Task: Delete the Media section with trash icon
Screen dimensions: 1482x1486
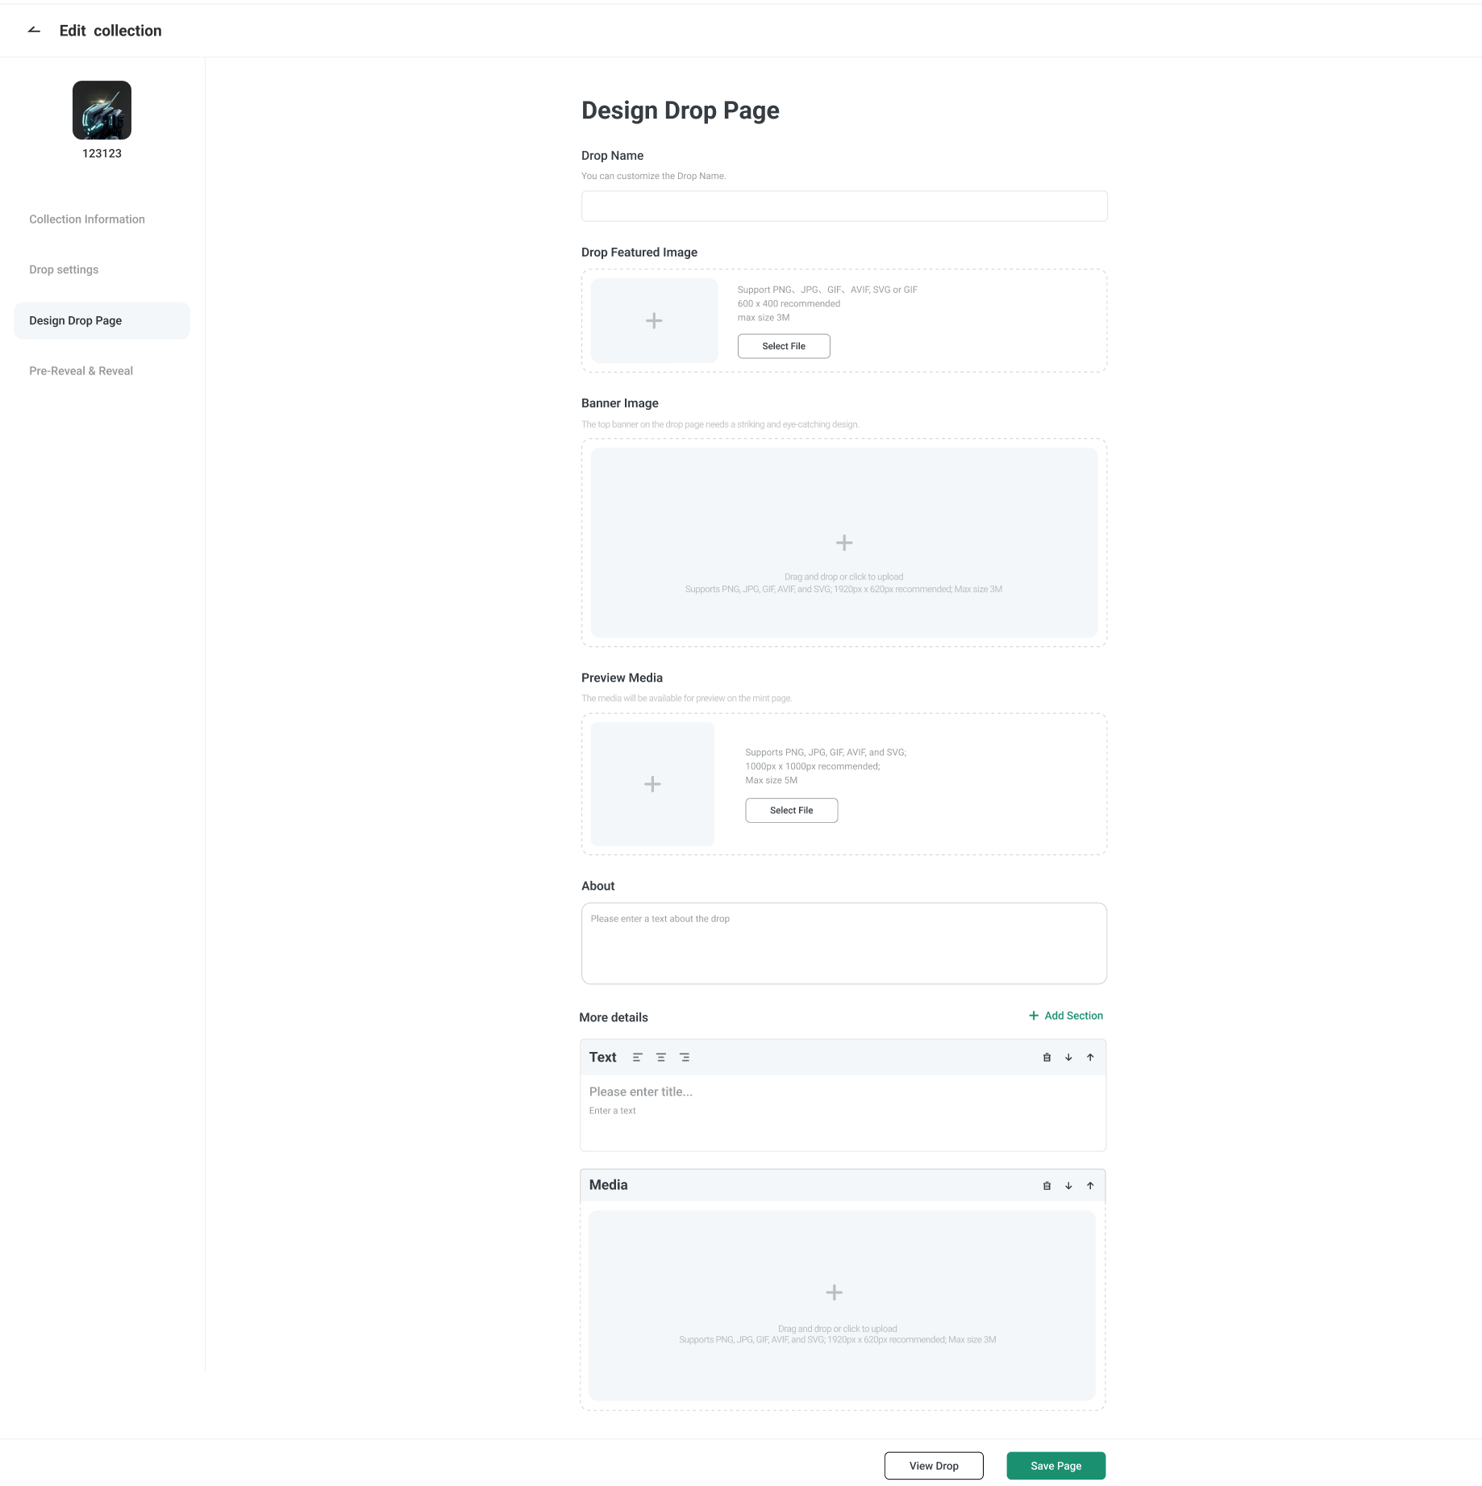Action: click(x=1047, y=1186)
